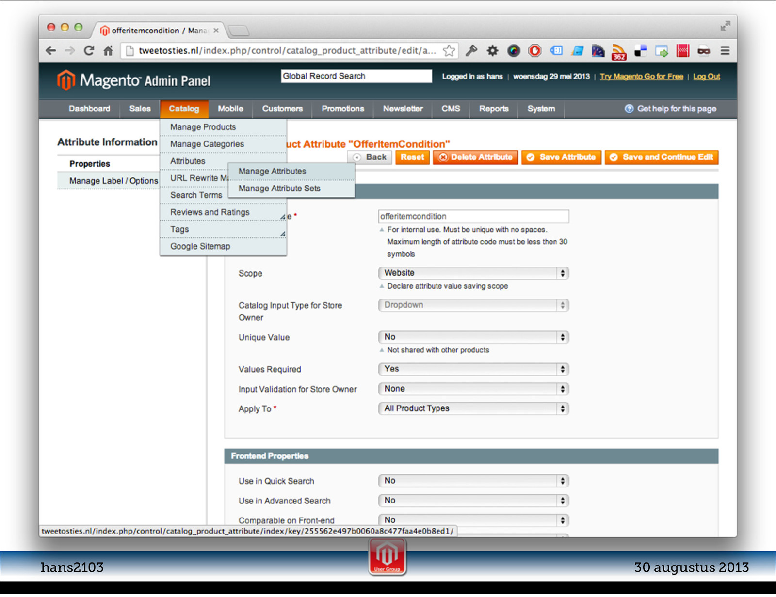Open the Comparable on Front-end dropdown
The height and width of the screenshot is (597, 776).
(x=473, y=520)
